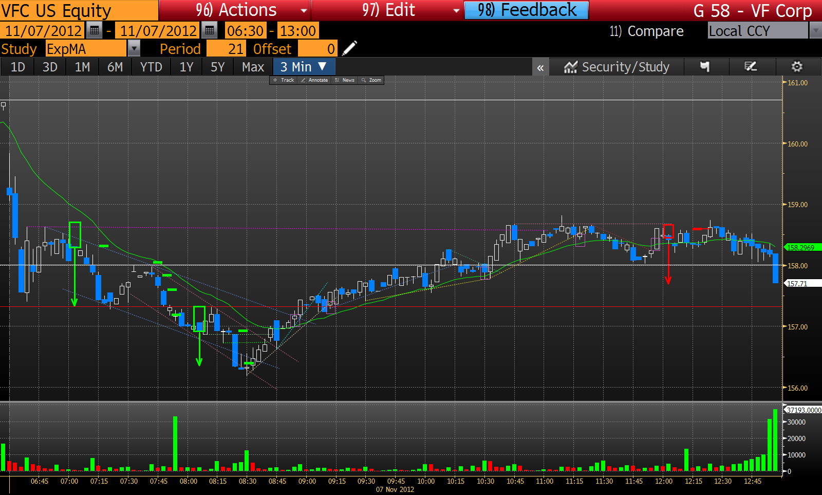Click the 11) Compare option

coord(646,31)
